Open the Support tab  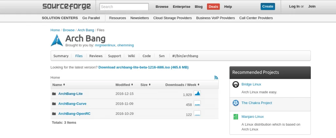pyautogui.click(x=115, y=56)
